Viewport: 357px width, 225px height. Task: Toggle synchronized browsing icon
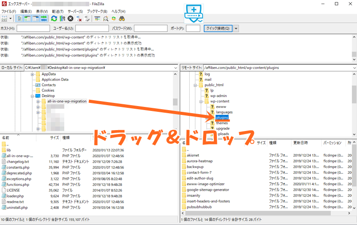[113, 19]
